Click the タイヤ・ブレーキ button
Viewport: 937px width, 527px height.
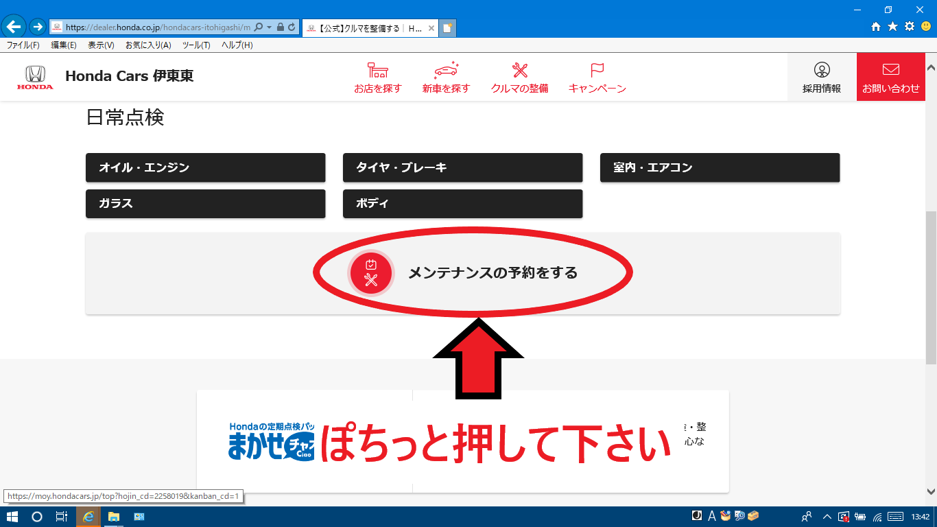(x=462, y=167)
